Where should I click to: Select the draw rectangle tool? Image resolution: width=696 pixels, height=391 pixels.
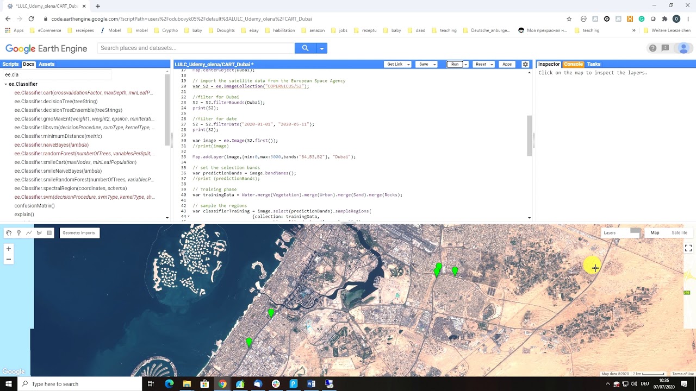(49, 233)
